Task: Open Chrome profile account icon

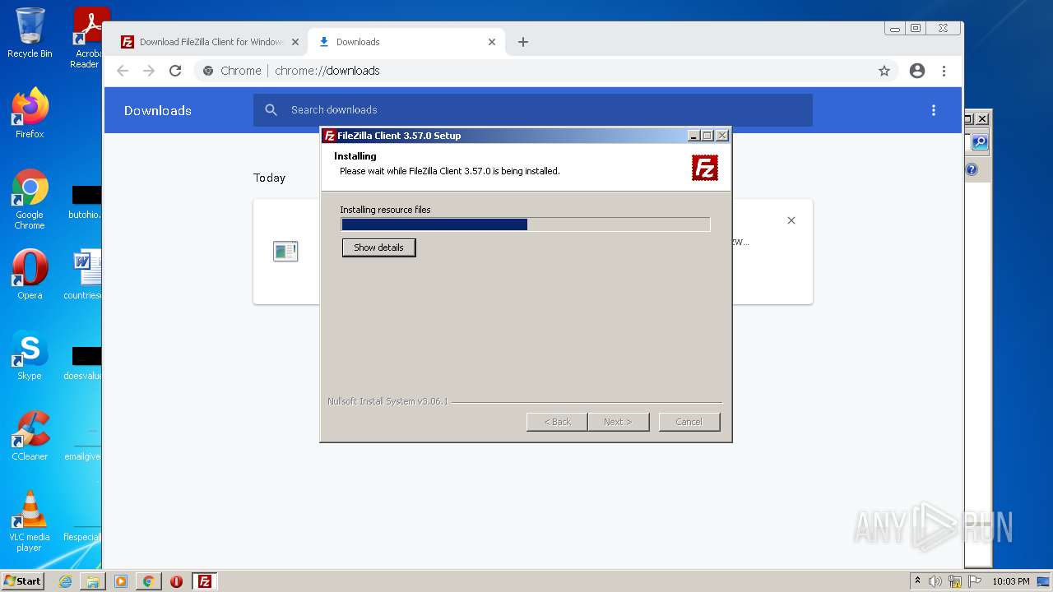Action: pos(917,71)
